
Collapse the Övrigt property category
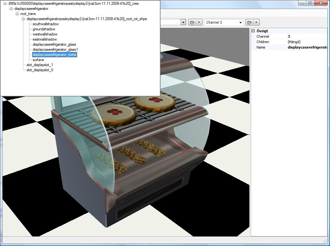pos(253,31)
